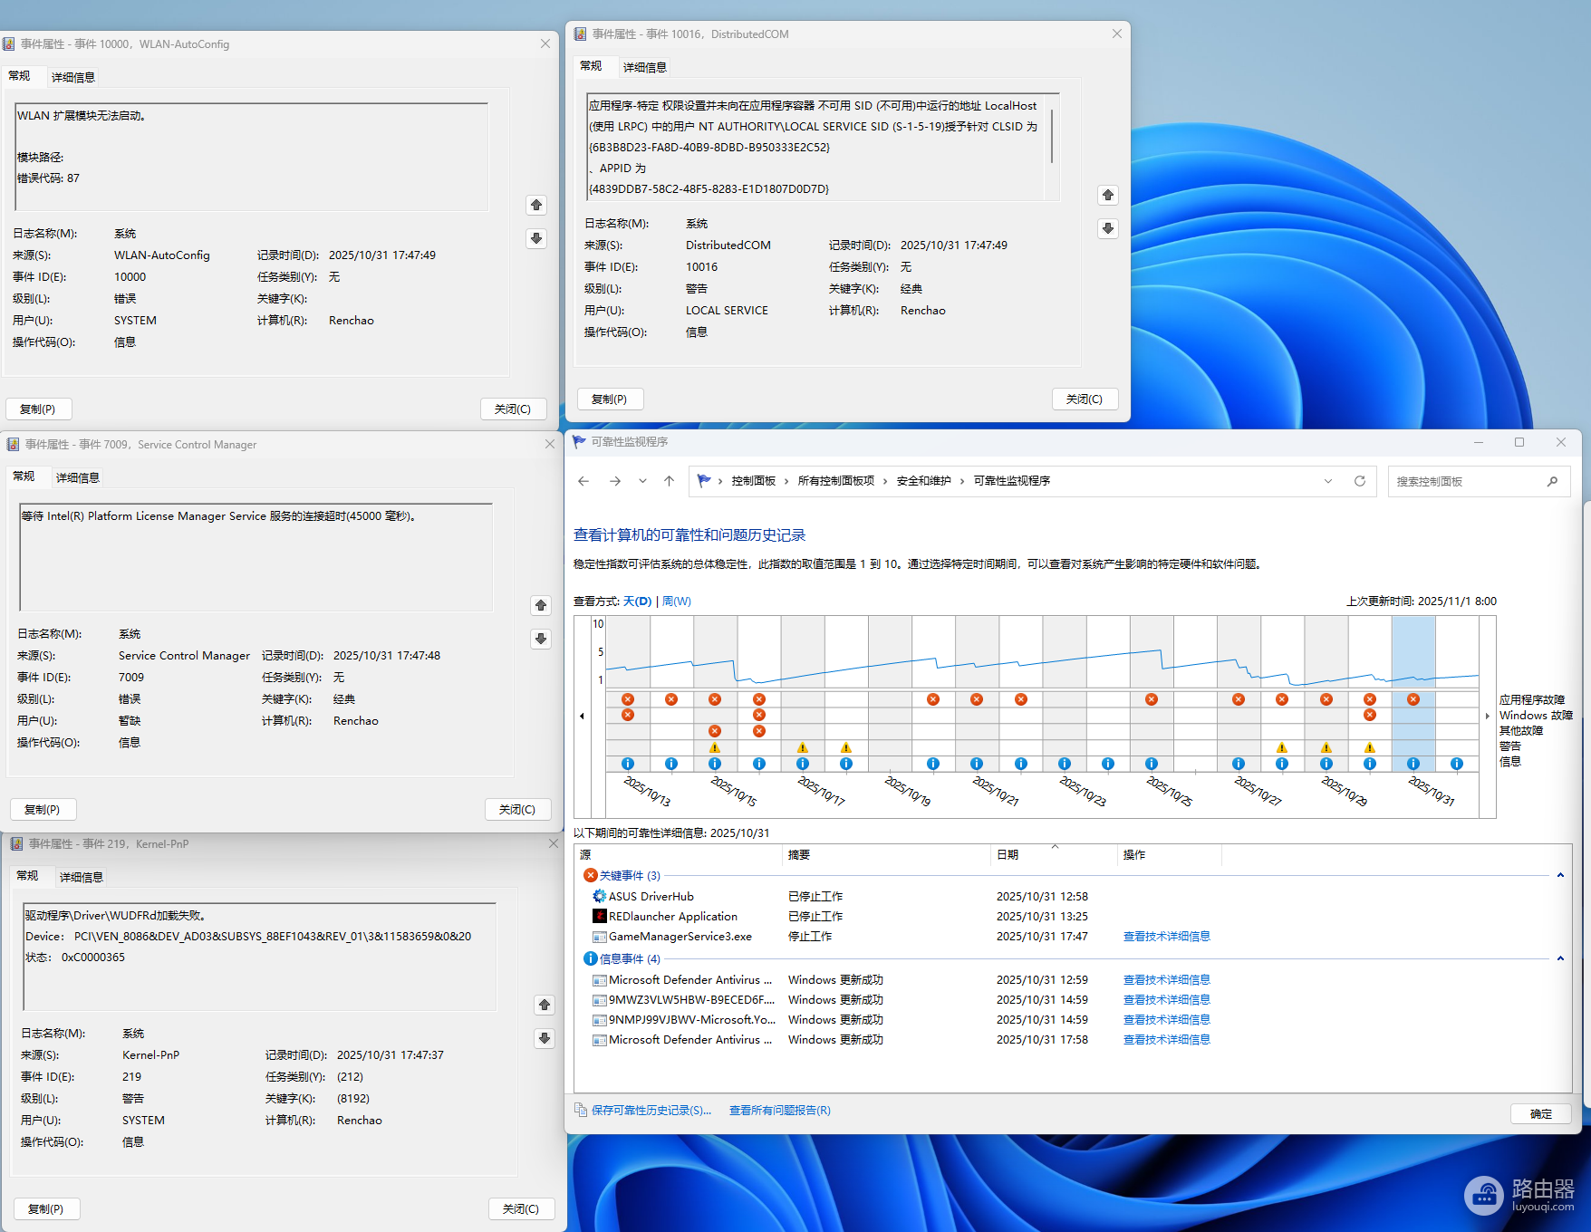
Task: Click down arrow in event 10000 WLAN-AutoConfig window
Action: click(x=536, y=238)
